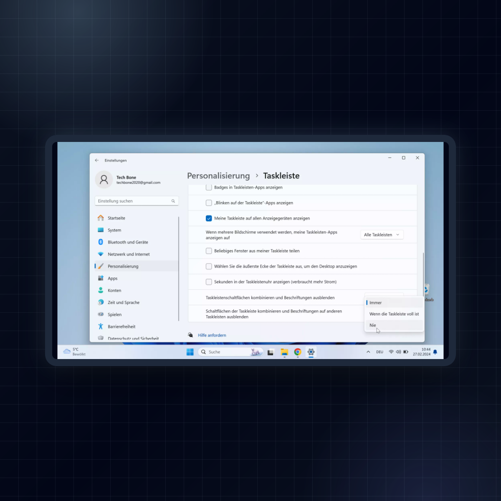Click the Barrierefreiheit accessibility icon
Image resolution: width=501 pixels, height=501 pixels.
click(x=101, y=326)
